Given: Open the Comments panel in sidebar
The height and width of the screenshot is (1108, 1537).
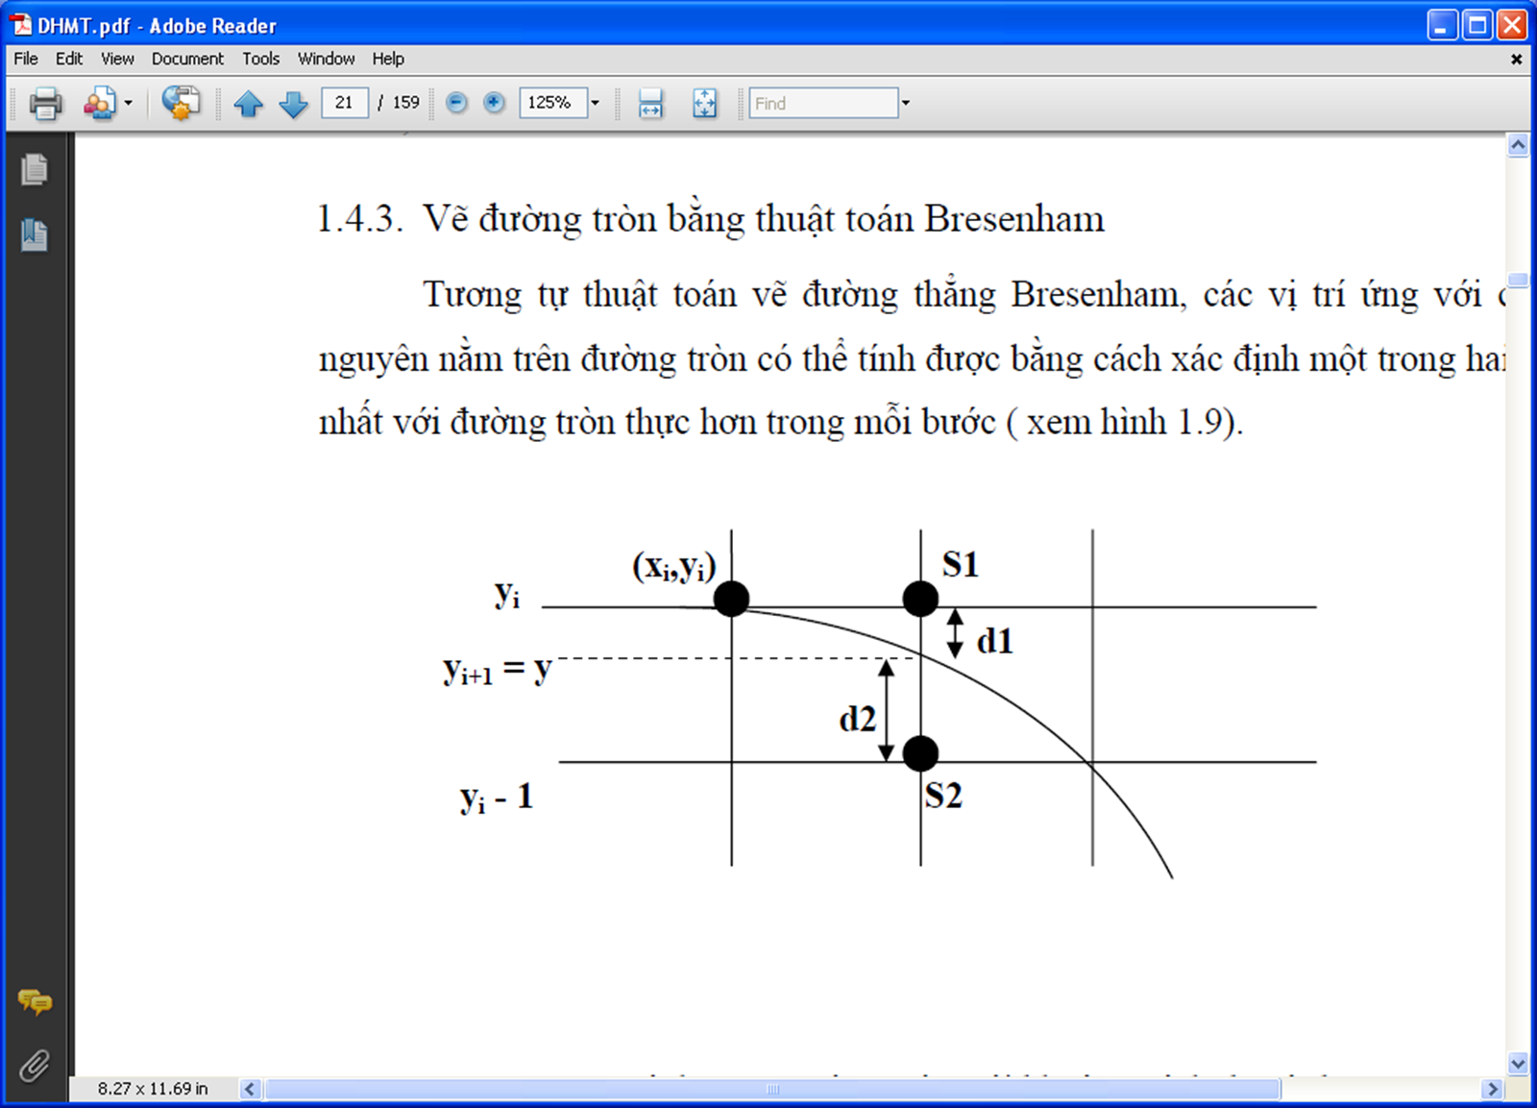Looking at the screenshot, I should [35, 1002].
